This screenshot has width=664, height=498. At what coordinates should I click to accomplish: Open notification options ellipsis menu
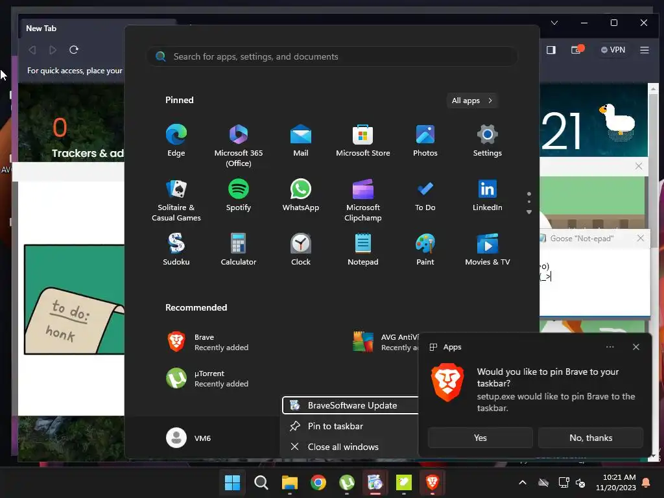coord(610,347)
